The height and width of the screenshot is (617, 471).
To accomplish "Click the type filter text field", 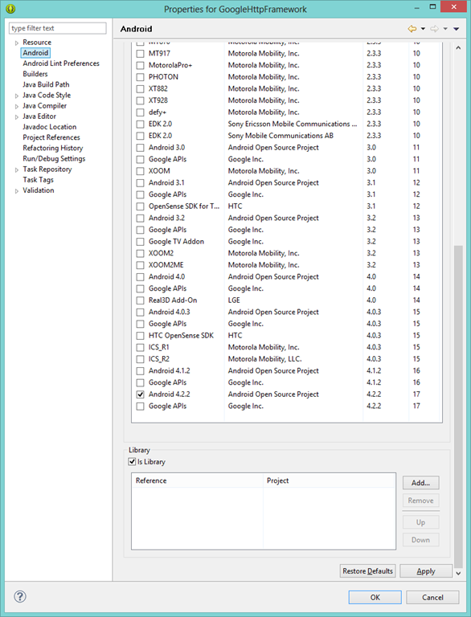I will [58, 28].
